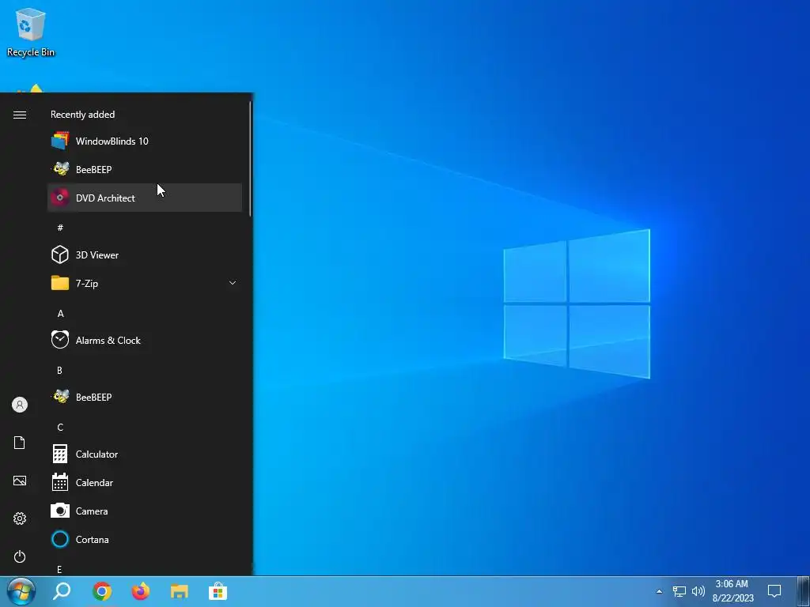810x607 pixels.
Task: Open File Explorer from taskbar
Action: point(180,591)
